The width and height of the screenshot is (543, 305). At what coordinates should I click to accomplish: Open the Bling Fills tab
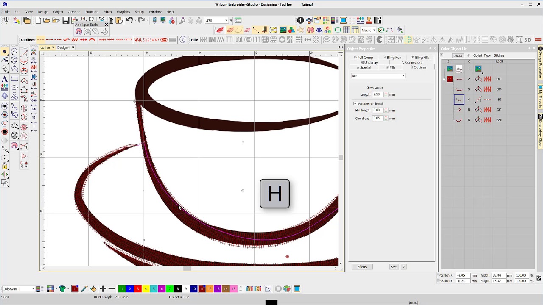[x=420, y=58]
